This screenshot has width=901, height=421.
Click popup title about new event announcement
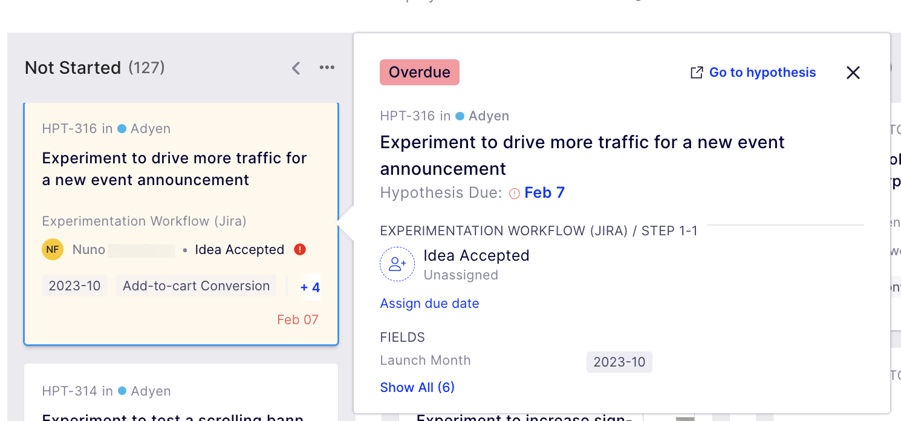[582, 155]
